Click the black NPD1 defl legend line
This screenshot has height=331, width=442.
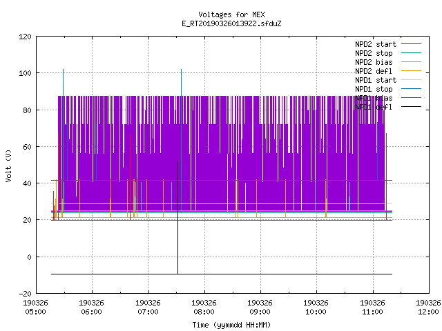(x=411, y=107)
